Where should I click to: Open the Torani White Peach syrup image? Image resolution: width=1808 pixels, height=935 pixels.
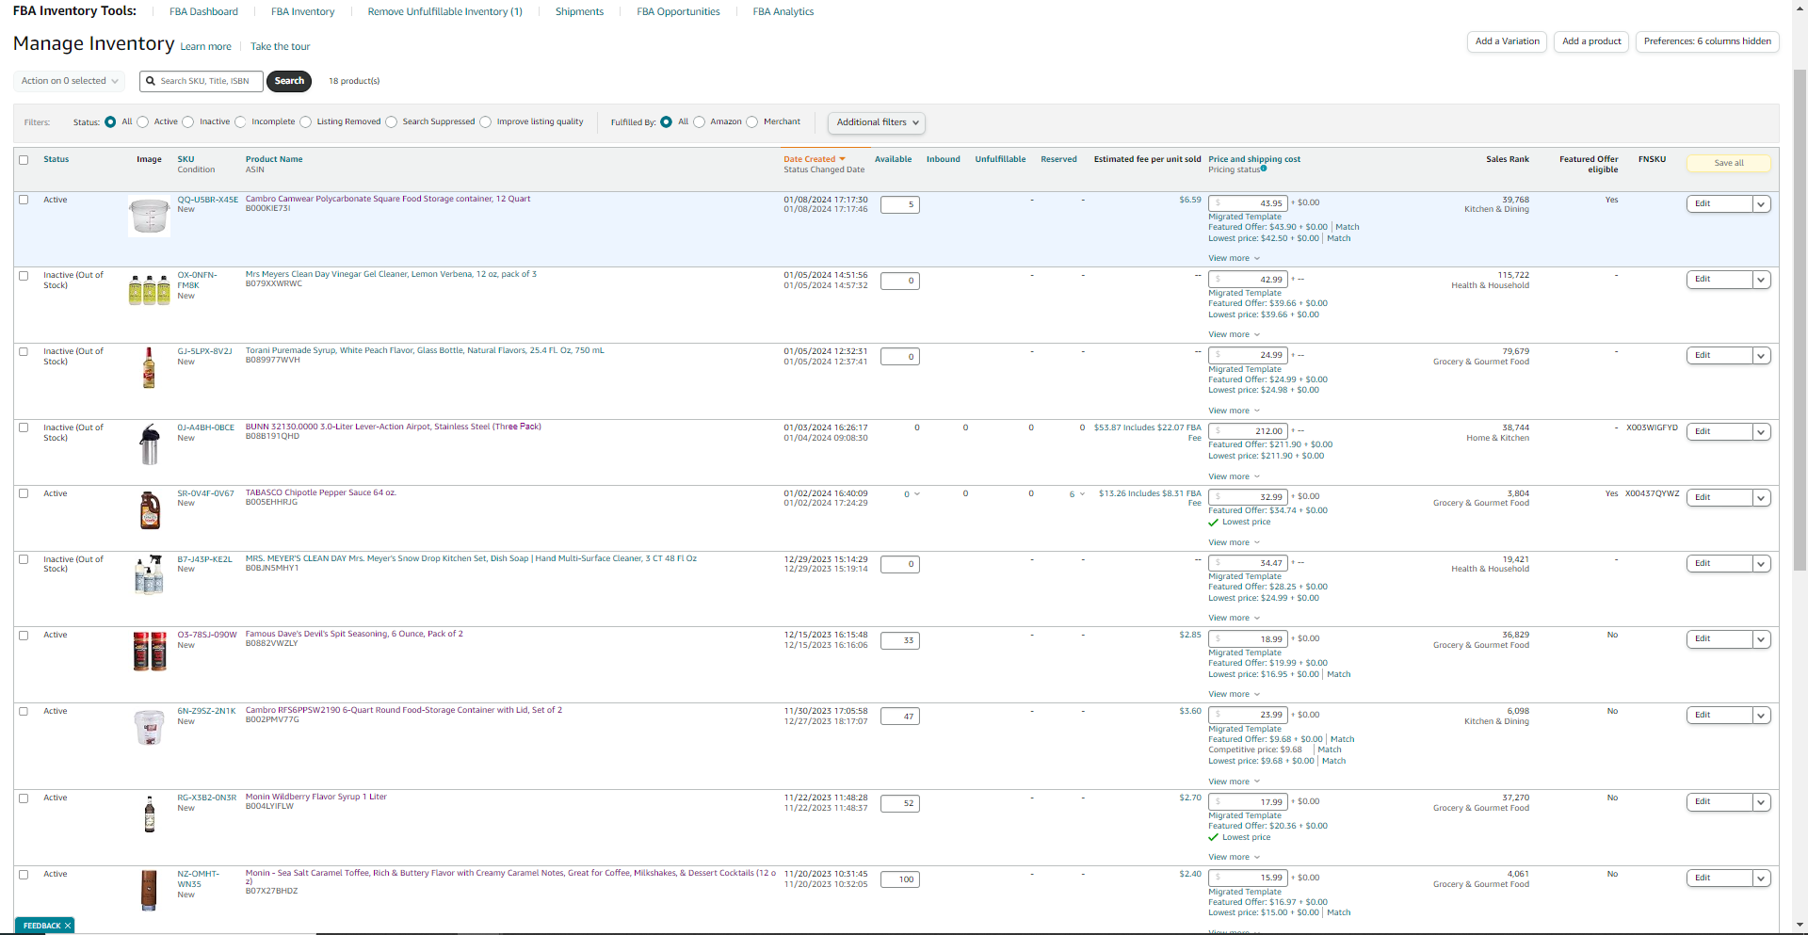coord(149,367)
